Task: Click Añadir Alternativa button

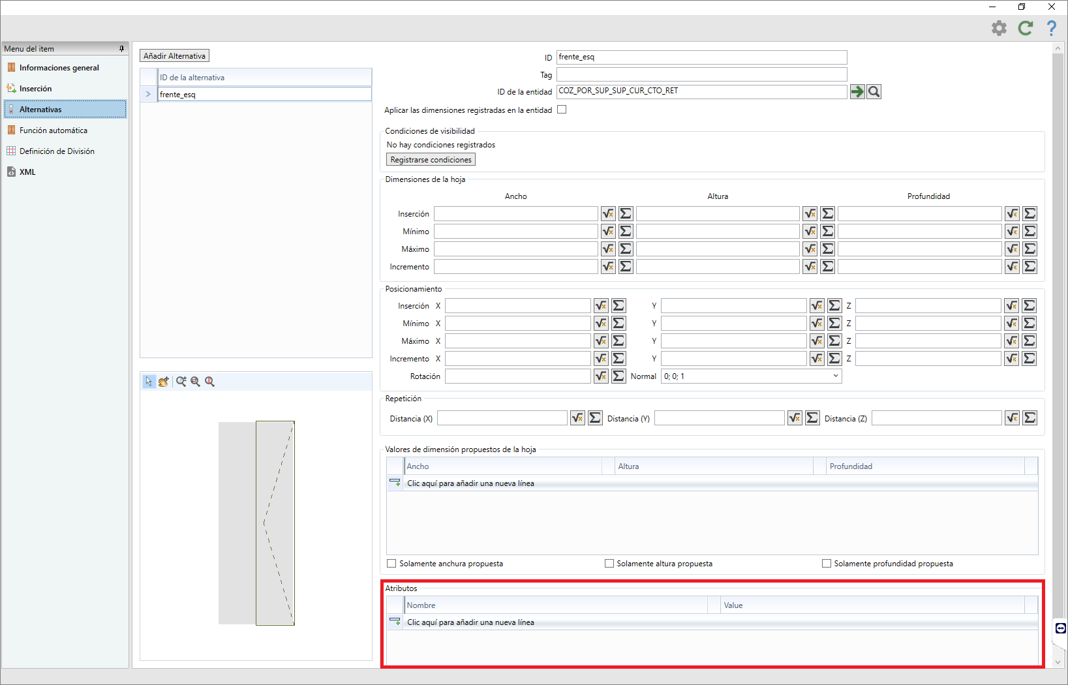Action: pyautogui.click(x=175, y=56)
